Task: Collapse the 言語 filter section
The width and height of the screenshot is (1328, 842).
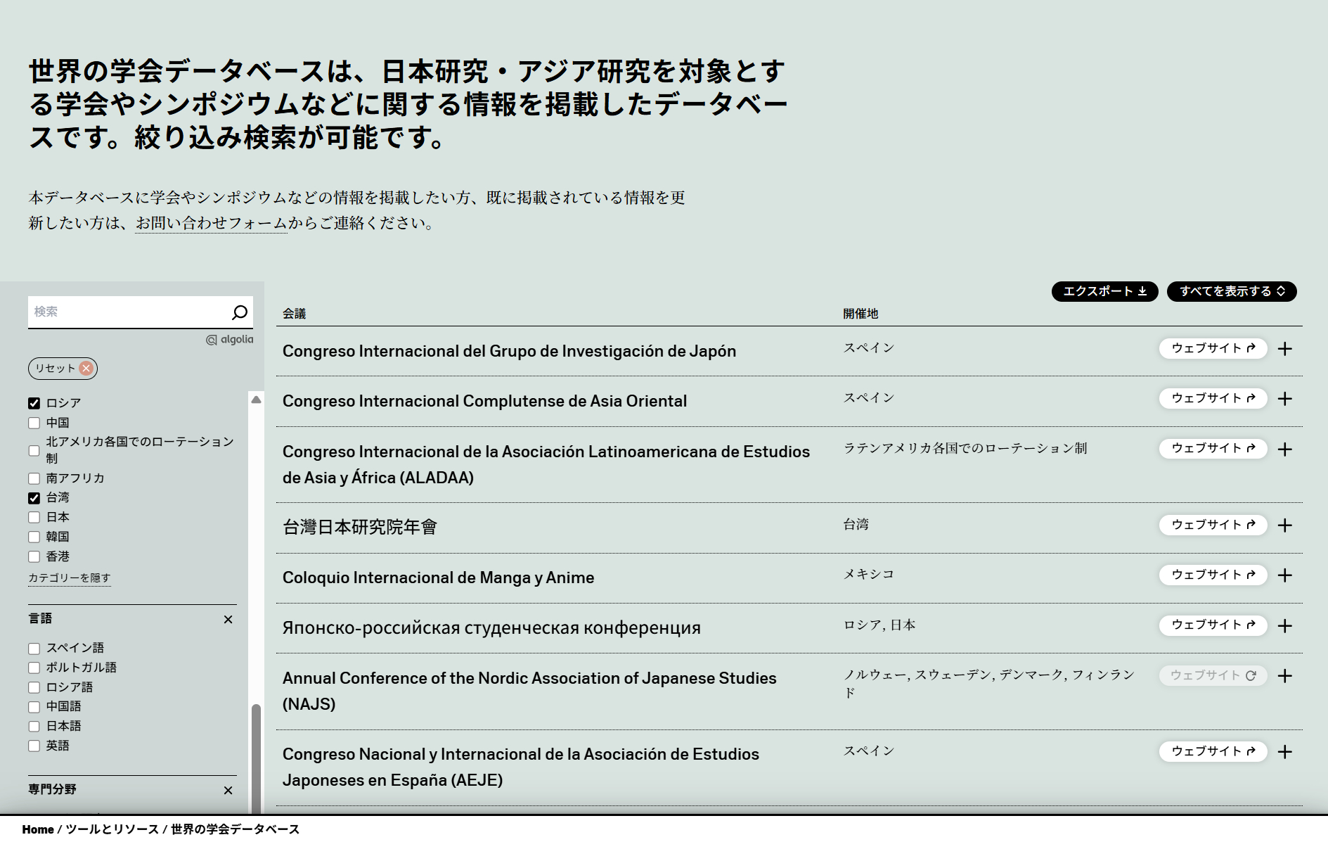Action: (x=228, y=620)
